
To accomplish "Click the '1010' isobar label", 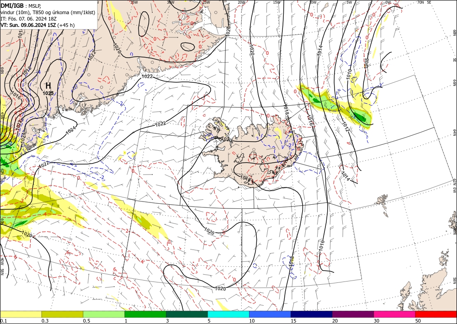I will tap(349, 74).
